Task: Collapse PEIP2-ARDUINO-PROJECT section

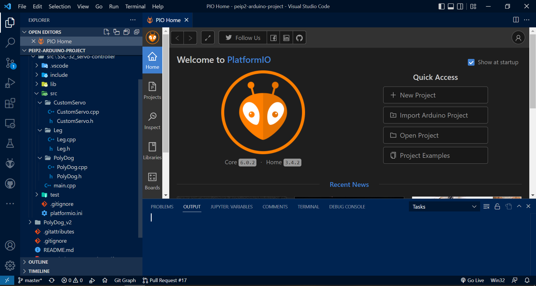Action: [24, 51]
